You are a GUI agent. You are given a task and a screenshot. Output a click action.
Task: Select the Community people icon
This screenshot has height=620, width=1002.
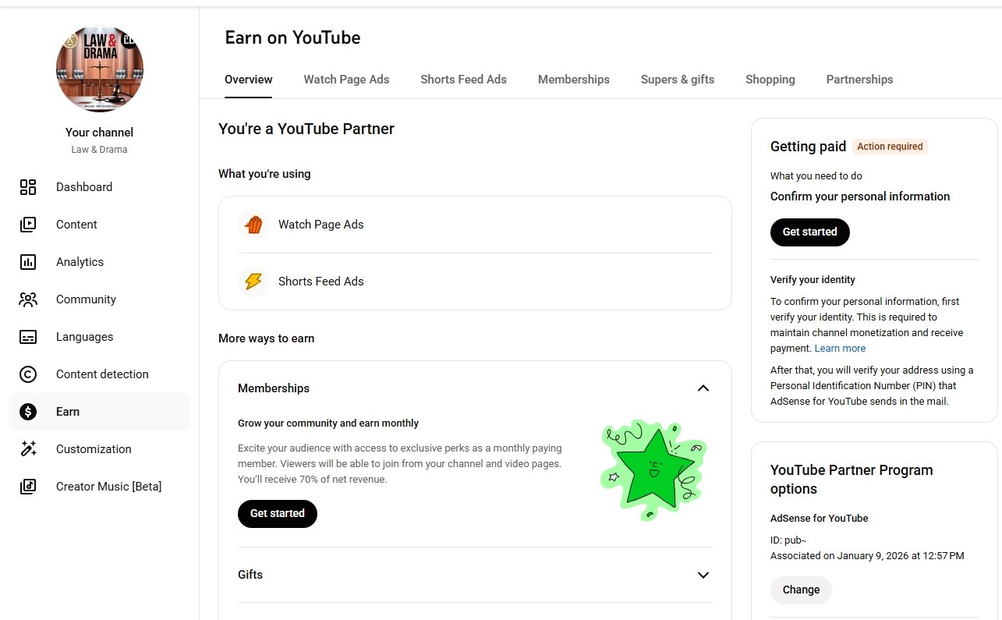point(28,299)
